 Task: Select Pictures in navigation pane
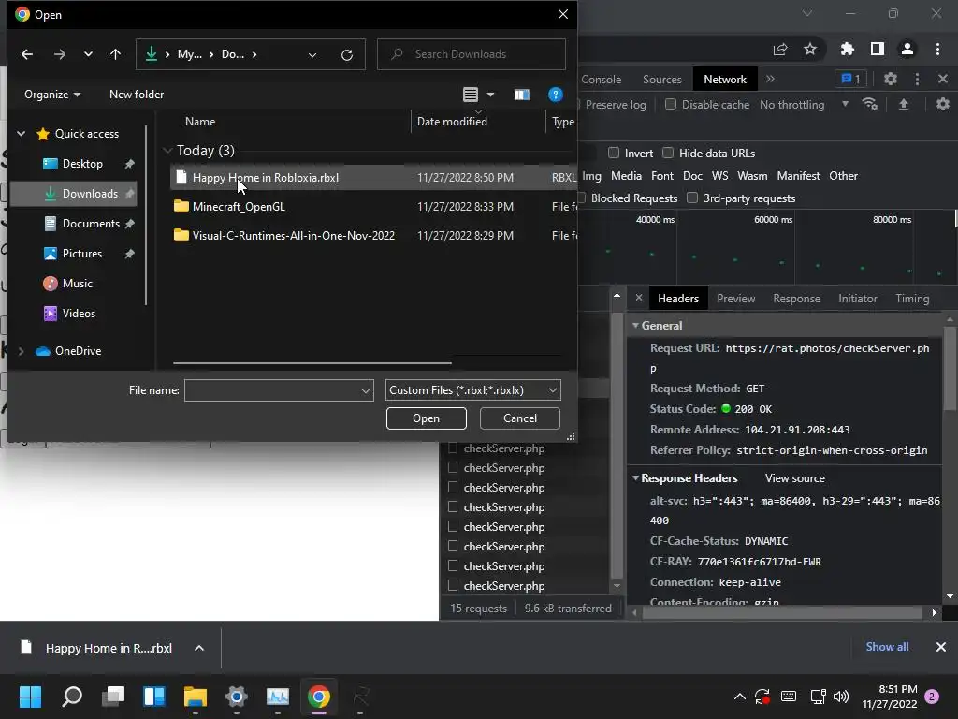pyautogui.click(x=82, y=253)
